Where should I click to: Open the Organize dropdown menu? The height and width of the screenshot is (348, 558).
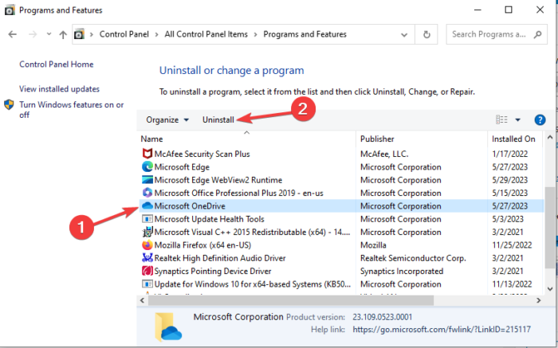(x=167, y=119)
